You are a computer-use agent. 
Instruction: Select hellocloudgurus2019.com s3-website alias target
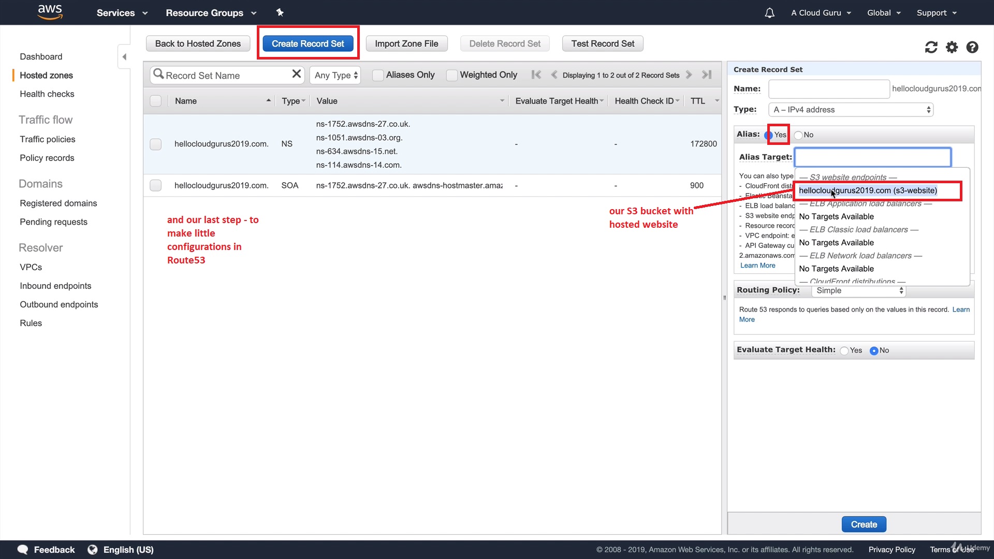coord(868,190)
